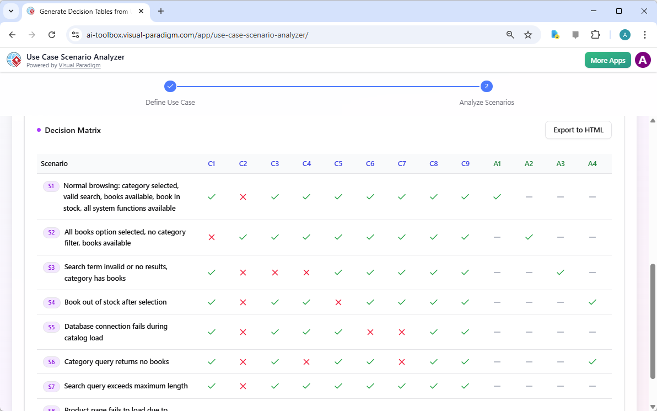Click the stepper progress line between steps
The height and width of the screenshot is (411, 657).
(x=328, y=86)
